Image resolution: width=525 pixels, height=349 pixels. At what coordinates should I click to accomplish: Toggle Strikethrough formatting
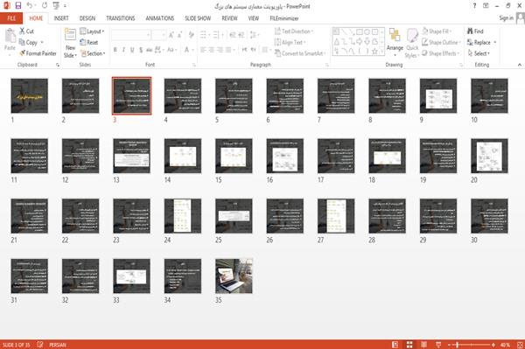pyautogui.click(x=149, y=50)
